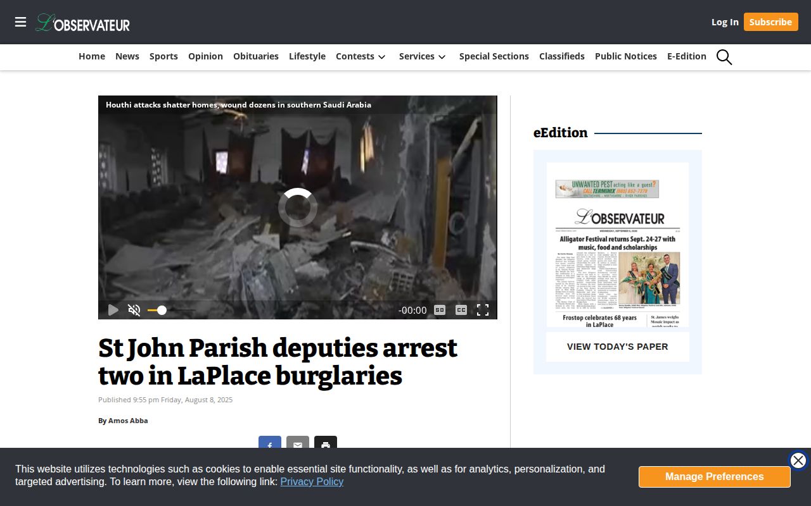Open E-Edition from navigation bar
This screenshot has height=506, width=811.
pyautogui.click(x=687, y=56)
